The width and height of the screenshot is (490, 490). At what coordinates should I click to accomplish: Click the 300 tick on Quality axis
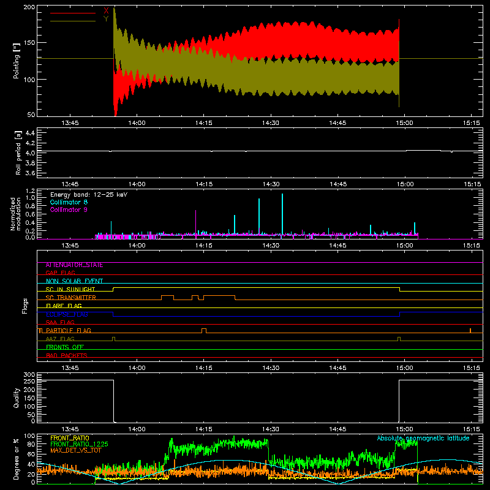click(29, 374)
